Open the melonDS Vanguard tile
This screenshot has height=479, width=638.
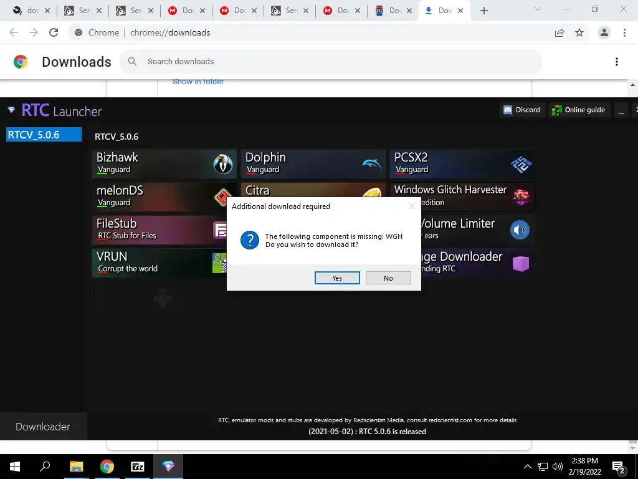tap(159, 196)
